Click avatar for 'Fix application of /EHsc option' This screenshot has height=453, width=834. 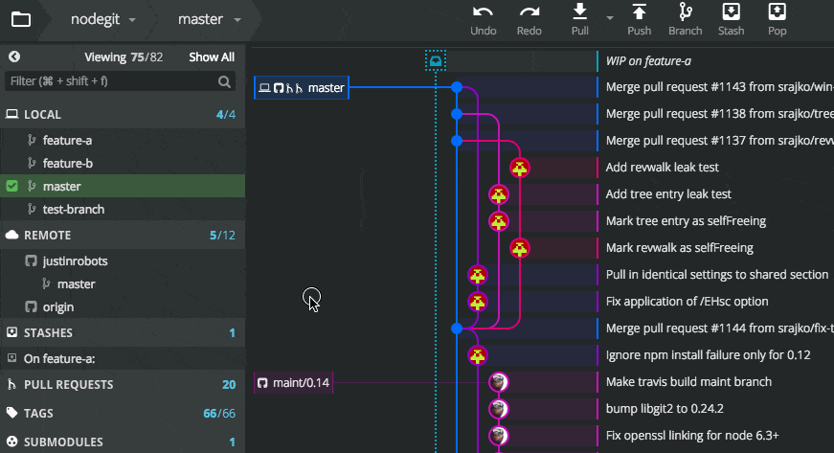click(478, 302)
